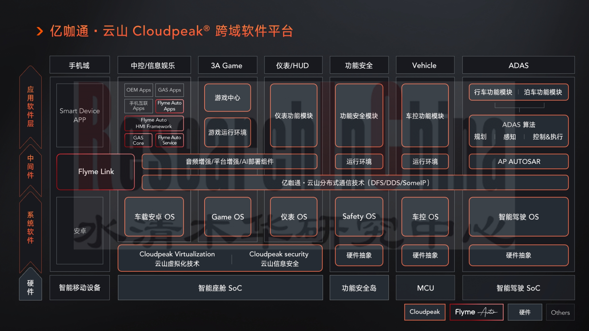
Task: Click the 音频增强/平台增强/AI部署组件 bar
Action: pos(230,161)
